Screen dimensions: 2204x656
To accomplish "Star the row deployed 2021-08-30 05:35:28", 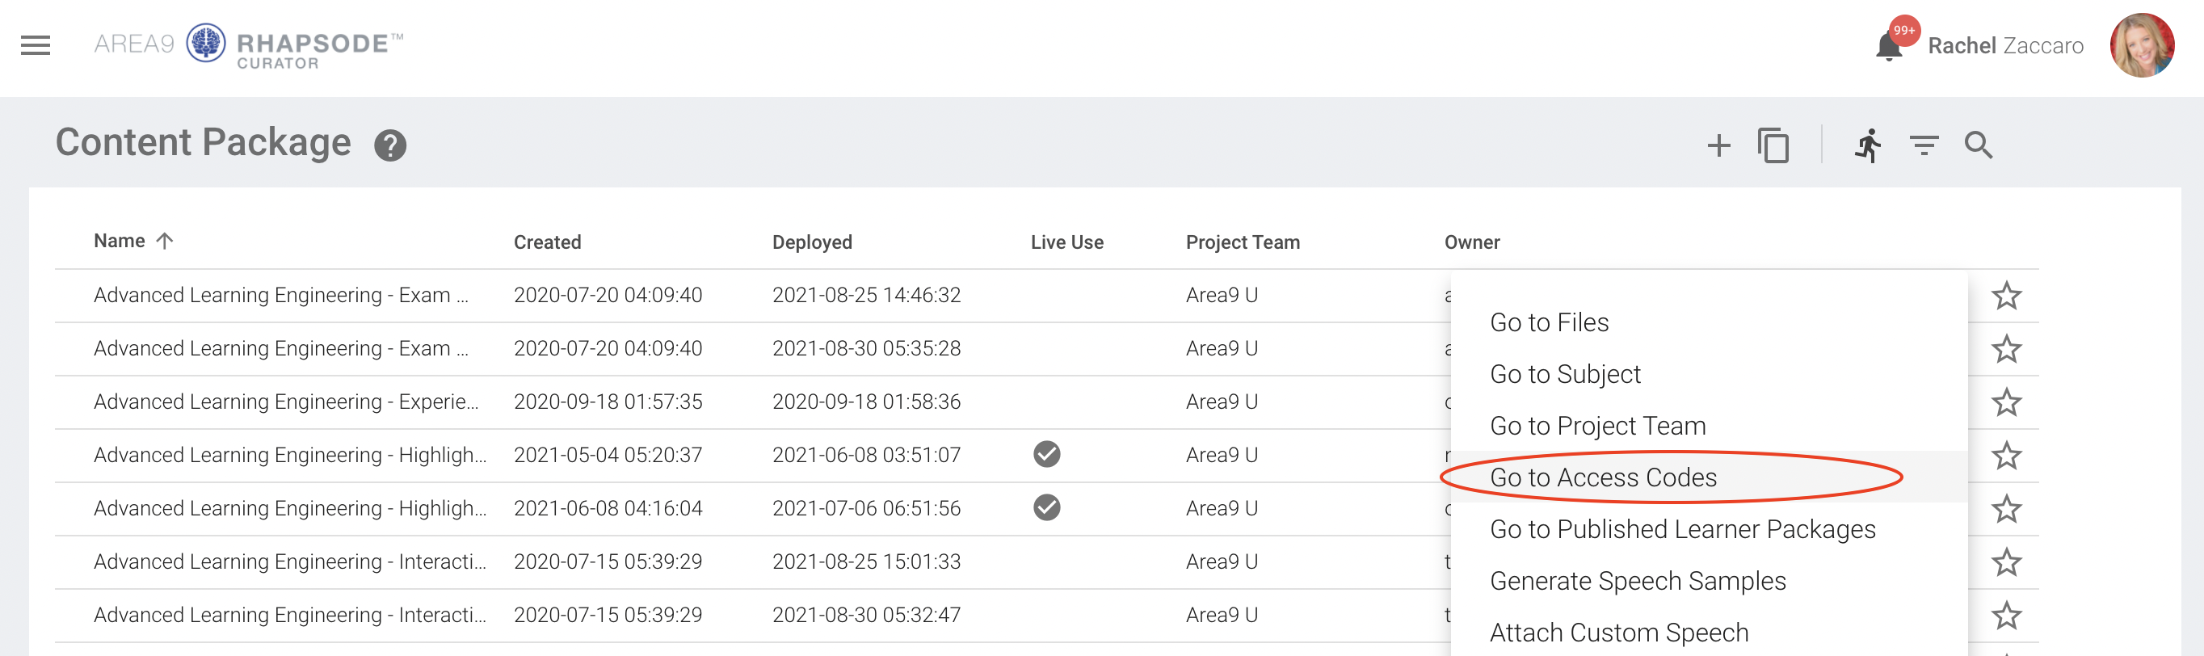I will click(x=2005, y=349).
